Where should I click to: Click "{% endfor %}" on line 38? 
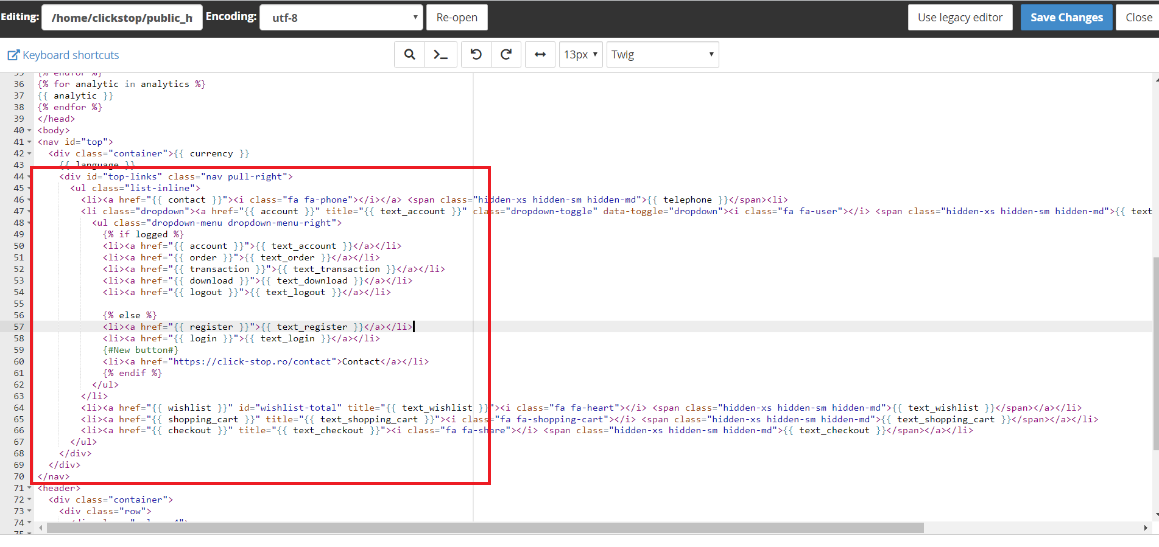pyautogui.click(x=70, y=107)
